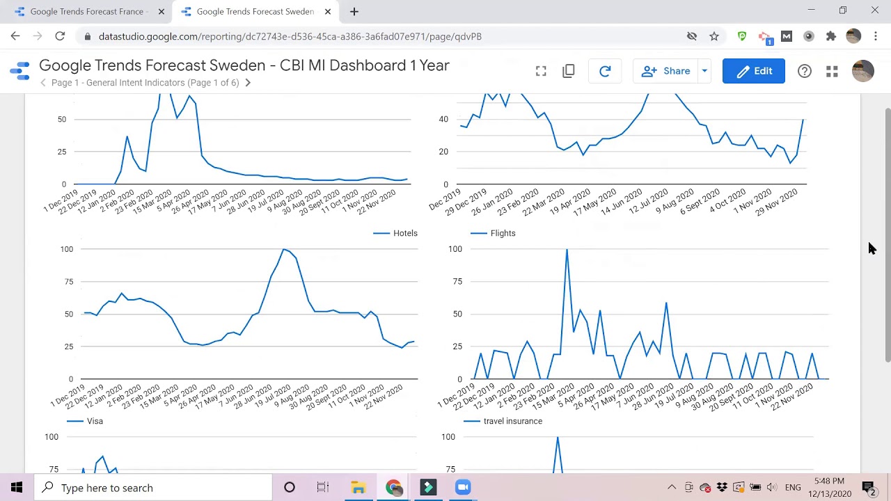The width and height of the screenshot is (891, 501).
Task: Make a copy of this report
Action: pyautogui.click(x=569, y=71)
